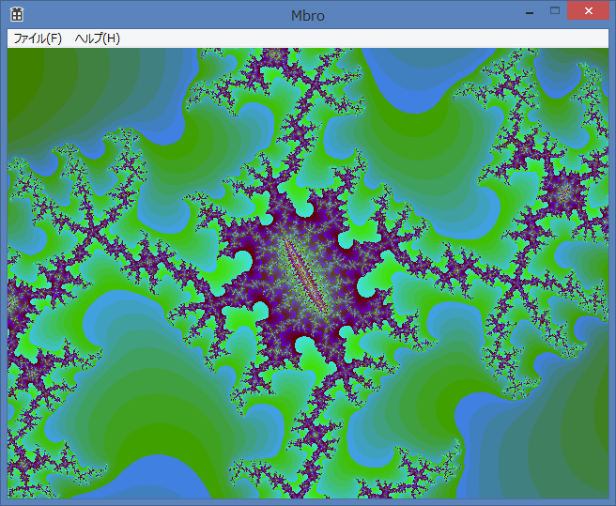Minimize the Mbro window
Viewport: 616px width, 506px height.
530,11
